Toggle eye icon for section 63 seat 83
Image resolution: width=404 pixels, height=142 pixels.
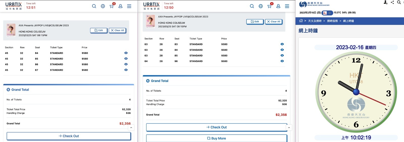coord(282,44)
